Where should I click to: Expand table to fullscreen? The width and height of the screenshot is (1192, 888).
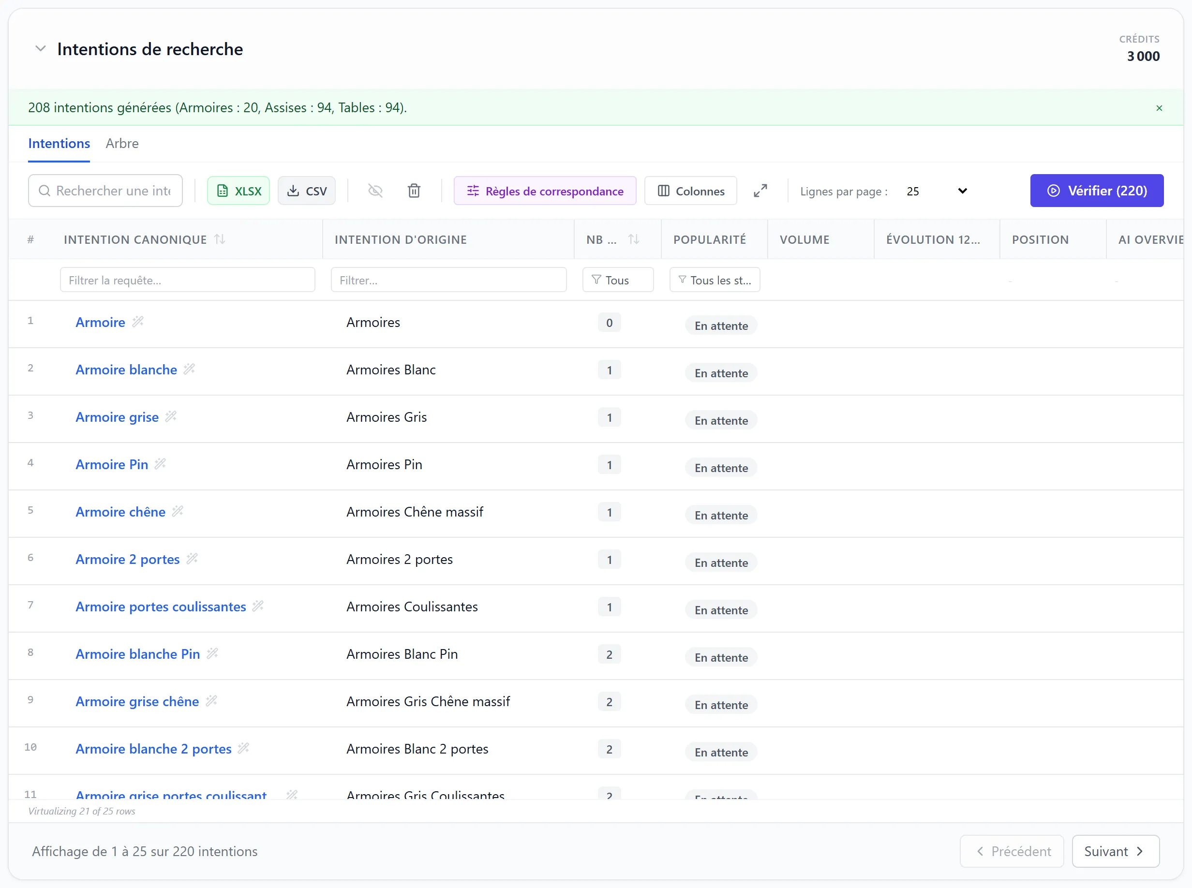[x=760, y=191]
